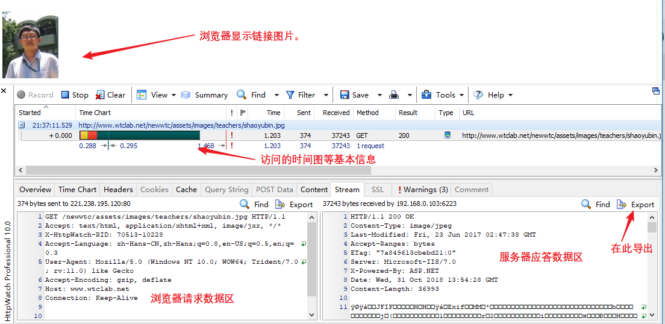Click the time chart bar of GET request

click(140, 136)
